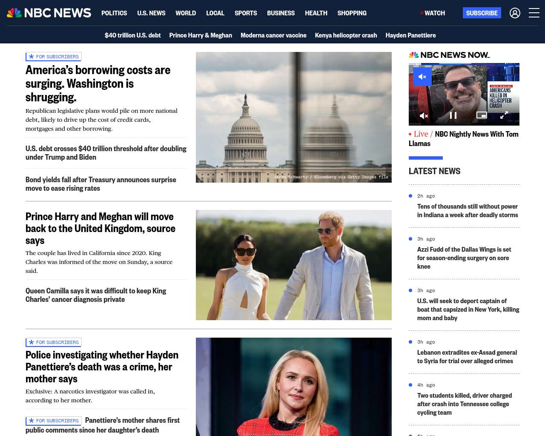Open the Health section
Screen dimensions: 545x436
(x=316, y=13)
